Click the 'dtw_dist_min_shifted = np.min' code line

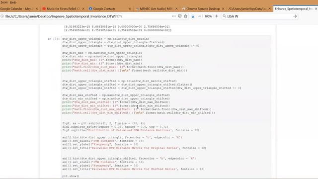(x=116, y=98)
